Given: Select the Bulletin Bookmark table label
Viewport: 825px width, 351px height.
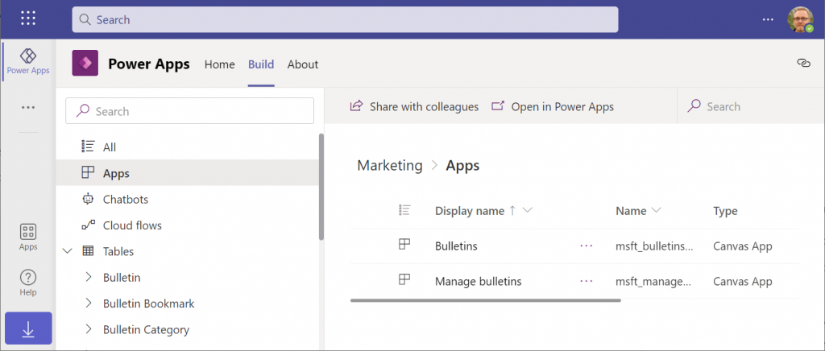Looking at the screenshot, I should (x=149, y=304).
